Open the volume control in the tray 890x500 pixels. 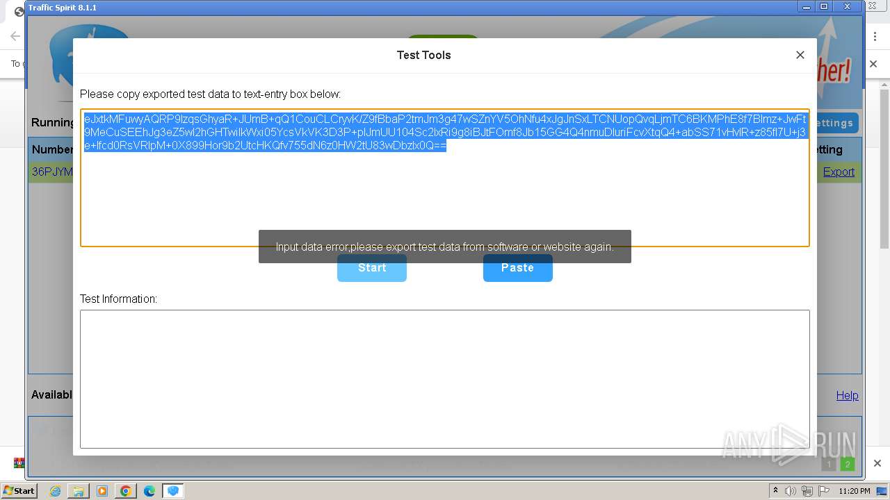(791, 491)
